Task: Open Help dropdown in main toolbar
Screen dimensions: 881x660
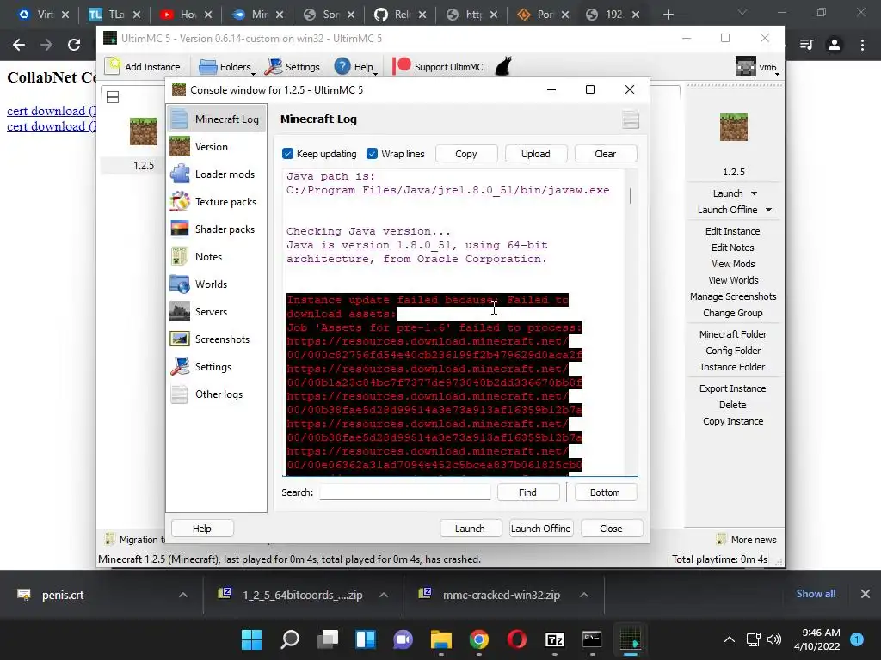Action: click(x=355, y=67)
